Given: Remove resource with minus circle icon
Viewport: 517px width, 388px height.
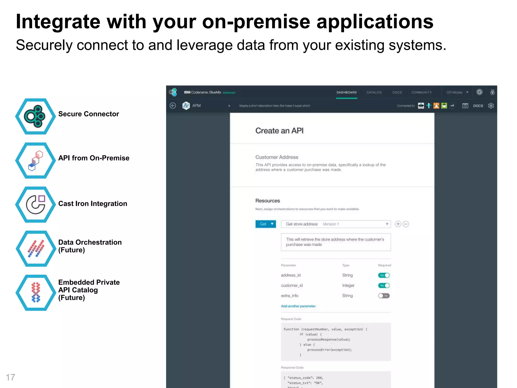Looking at the screenshot, I should (x=406, y=224).
